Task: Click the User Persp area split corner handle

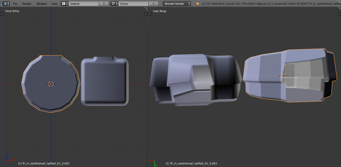Action: [339, 9]
